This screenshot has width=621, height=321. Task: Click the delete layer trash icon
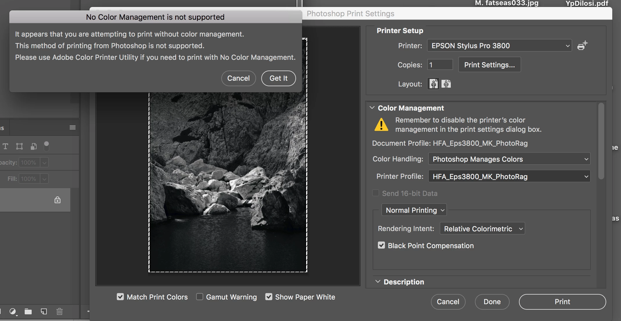tap(59, 311)
